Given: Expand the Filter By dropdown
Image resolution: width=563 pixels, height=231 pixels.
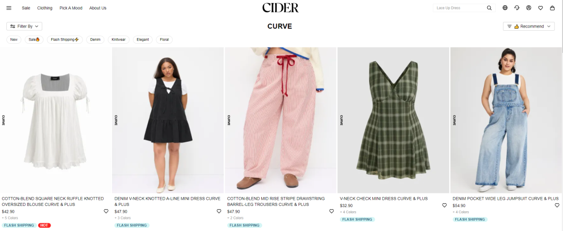Looking at the screenshot, I should click(24, 26).
